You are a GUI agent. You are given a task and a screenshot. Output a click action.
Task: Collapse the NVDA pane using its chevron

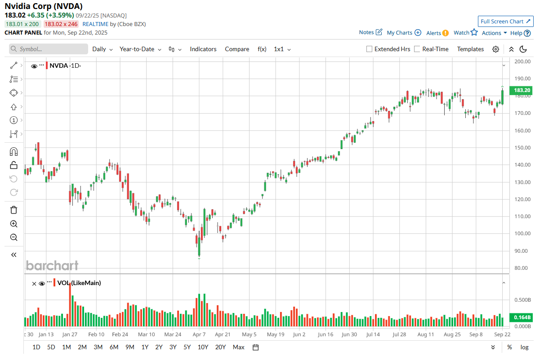coord(504,66)
